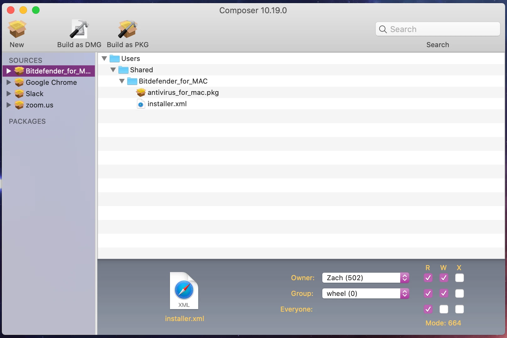Click the New package icon
The width and height of the screenshot is (507, 338).
click(x=17, y=29)
